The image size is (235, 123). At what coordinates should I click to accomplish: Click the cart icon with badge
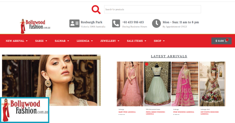point(226,40)
